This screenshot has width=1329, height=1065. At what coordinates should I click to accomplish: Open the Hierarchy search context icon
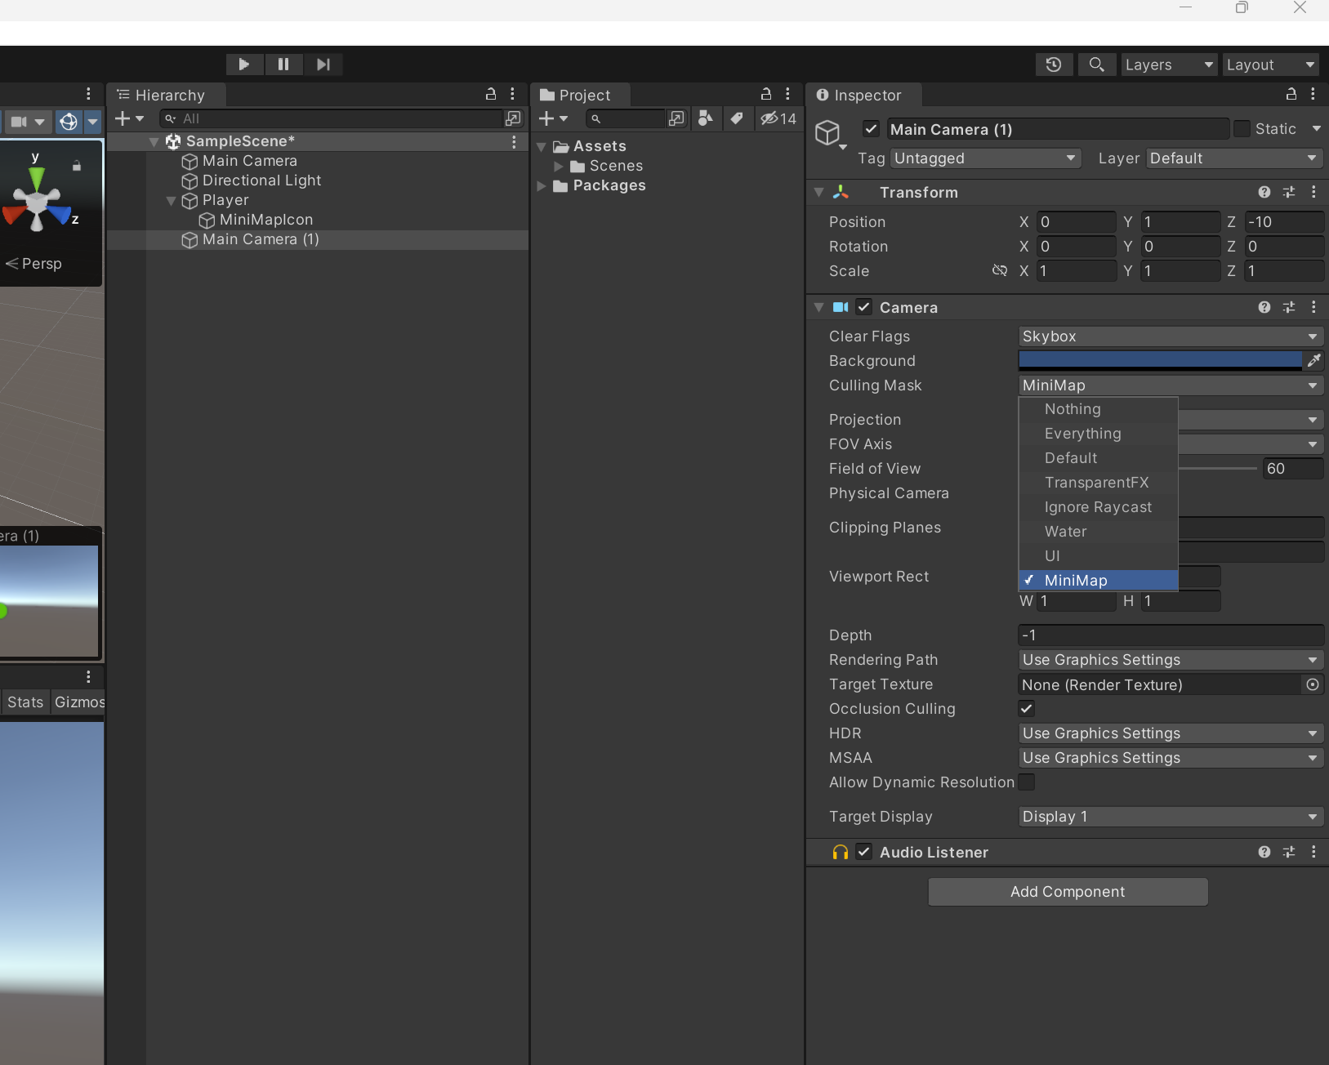click(x=513, y=118)
